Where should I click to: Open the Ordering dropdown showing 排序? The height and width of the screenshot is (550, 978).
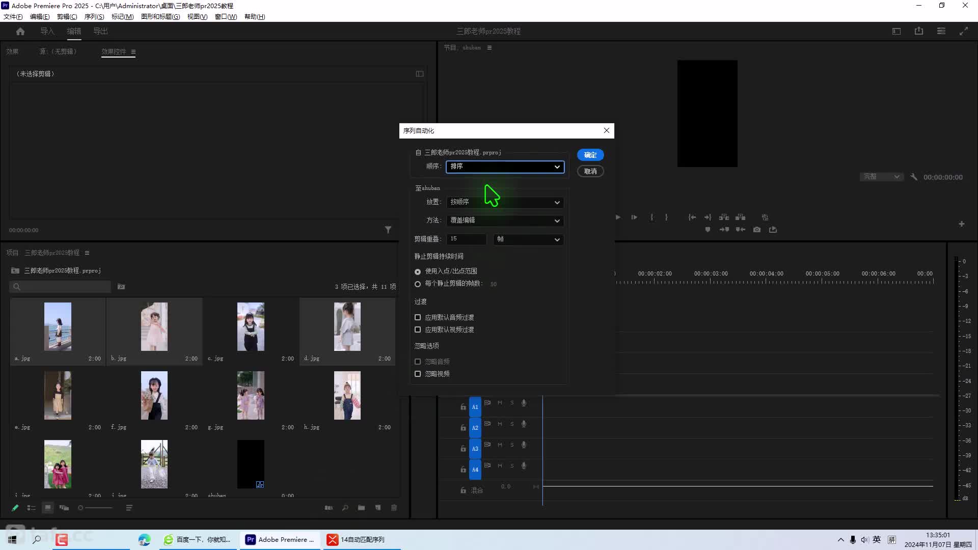[505, 167]
